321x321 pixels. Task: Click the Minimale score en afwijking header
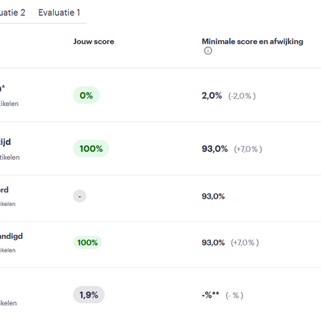[252, 42]
